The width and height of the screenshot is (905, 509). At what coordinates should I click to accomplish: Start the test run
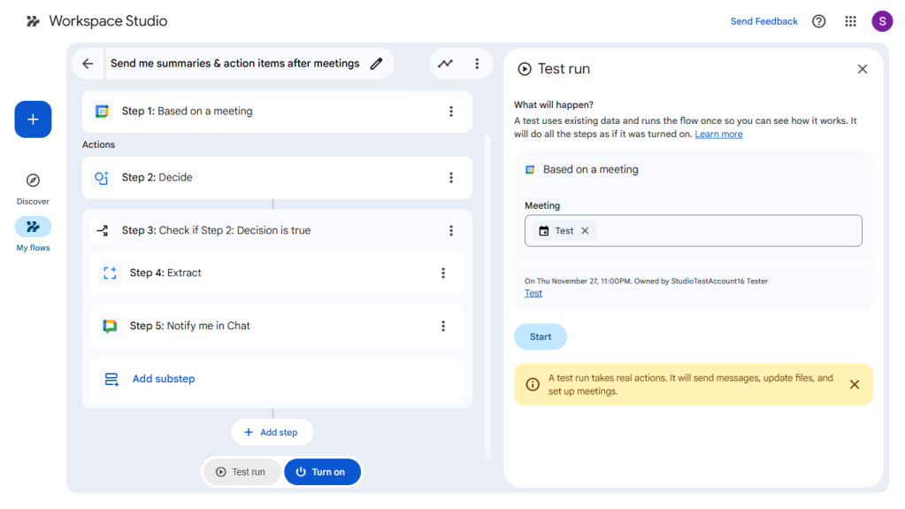pos(541,337)
